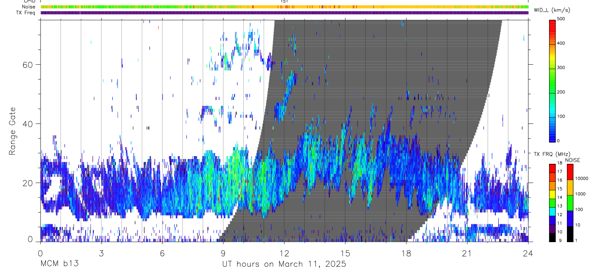Click the '17' label in TX FRQ legend

[559, 172]
